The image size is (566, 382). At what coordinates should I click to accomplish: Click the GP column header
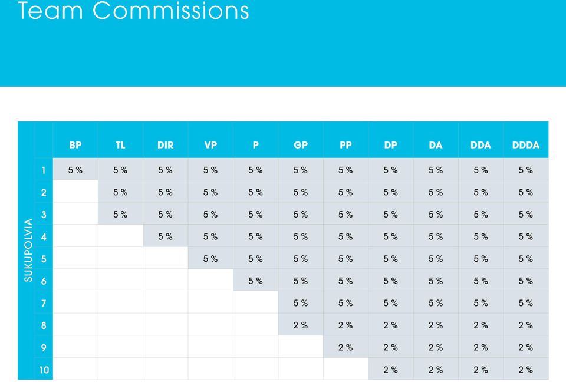coord(301,145)
